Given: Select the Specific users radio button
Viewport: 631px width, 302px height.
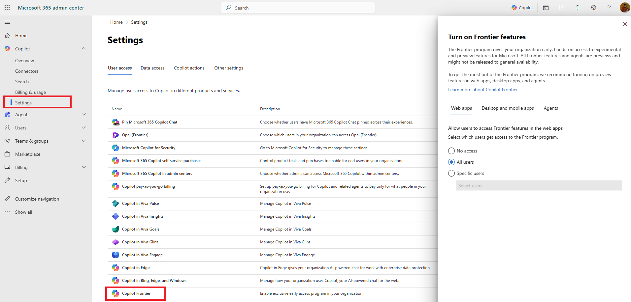Looking at the screenshot, I should pyautogui.click(x=451, y=173).
